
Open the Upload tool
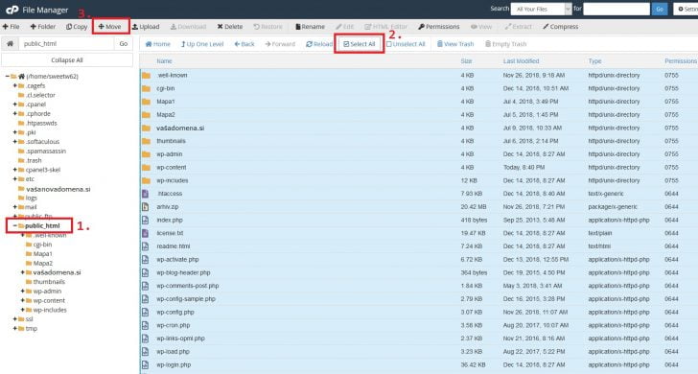pyautogui.click(x=146, y=27)
